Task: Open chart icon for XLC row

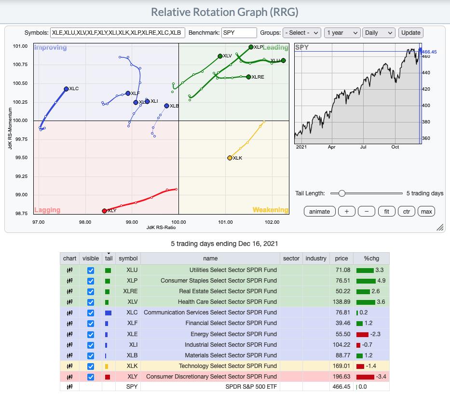Action: (x=69, y=312)
